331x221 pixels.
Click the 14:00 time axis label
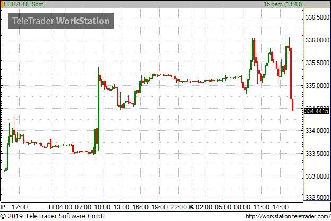click(280, 207)
